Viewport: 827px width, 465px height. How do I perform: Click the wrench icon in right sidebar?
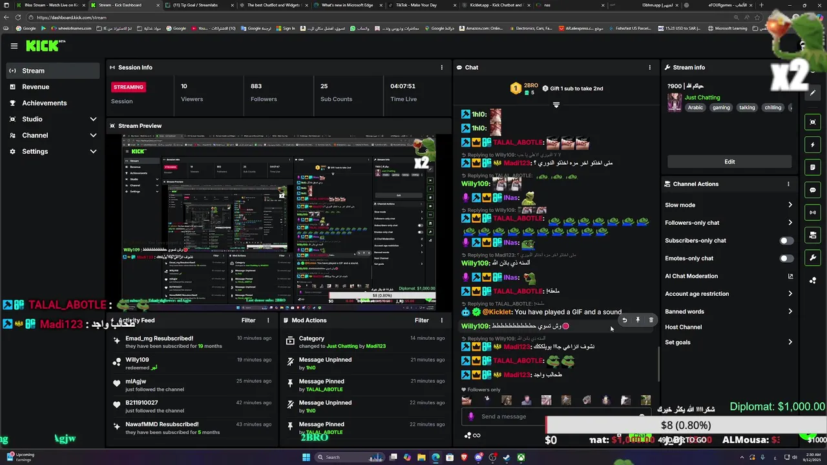point(813,258)
